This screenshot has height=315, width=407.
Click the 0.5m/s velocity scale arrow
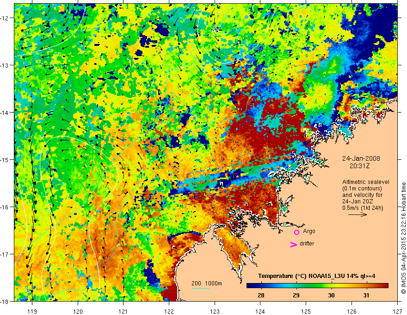[358, 214]
